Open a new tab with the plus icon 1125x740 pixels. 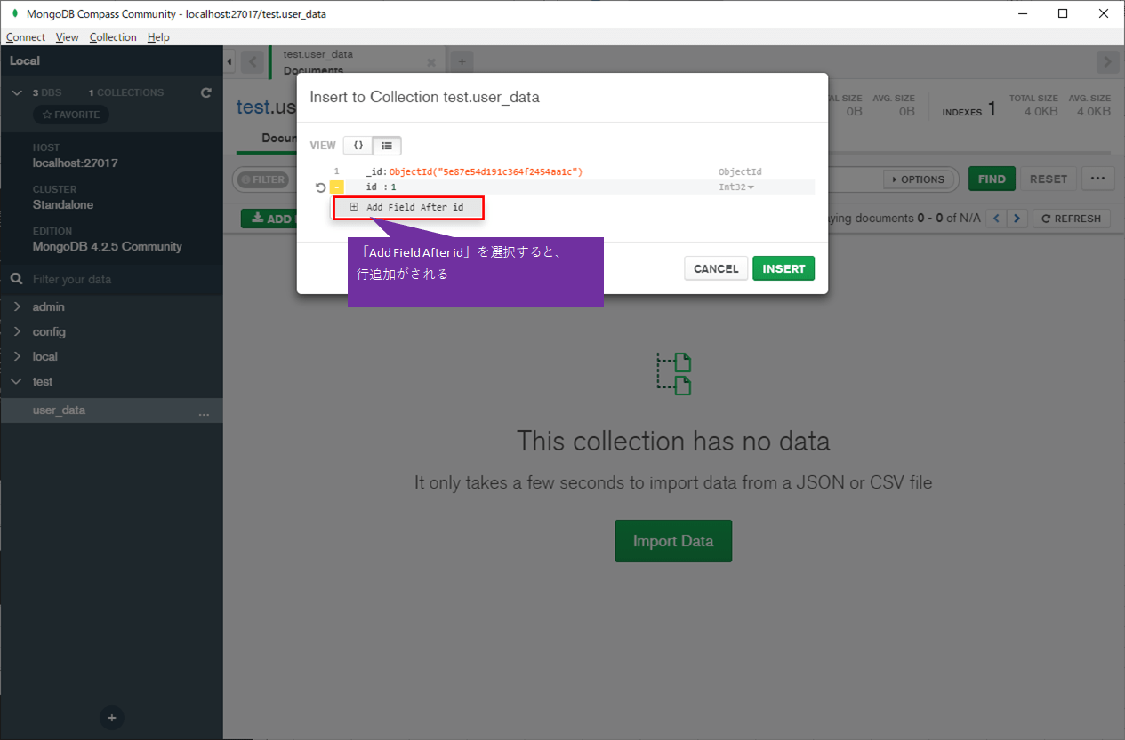[461, 60]
